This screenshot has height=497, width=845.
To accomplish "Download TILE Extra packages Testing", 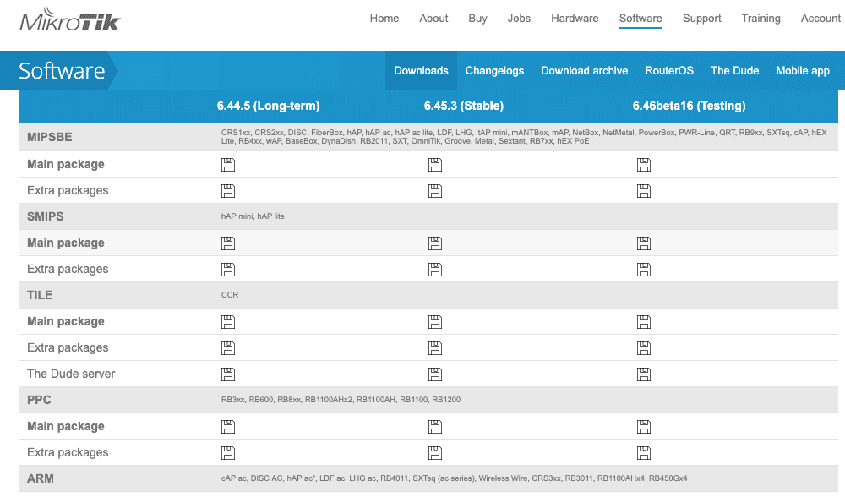I will (x=643, y=348).
